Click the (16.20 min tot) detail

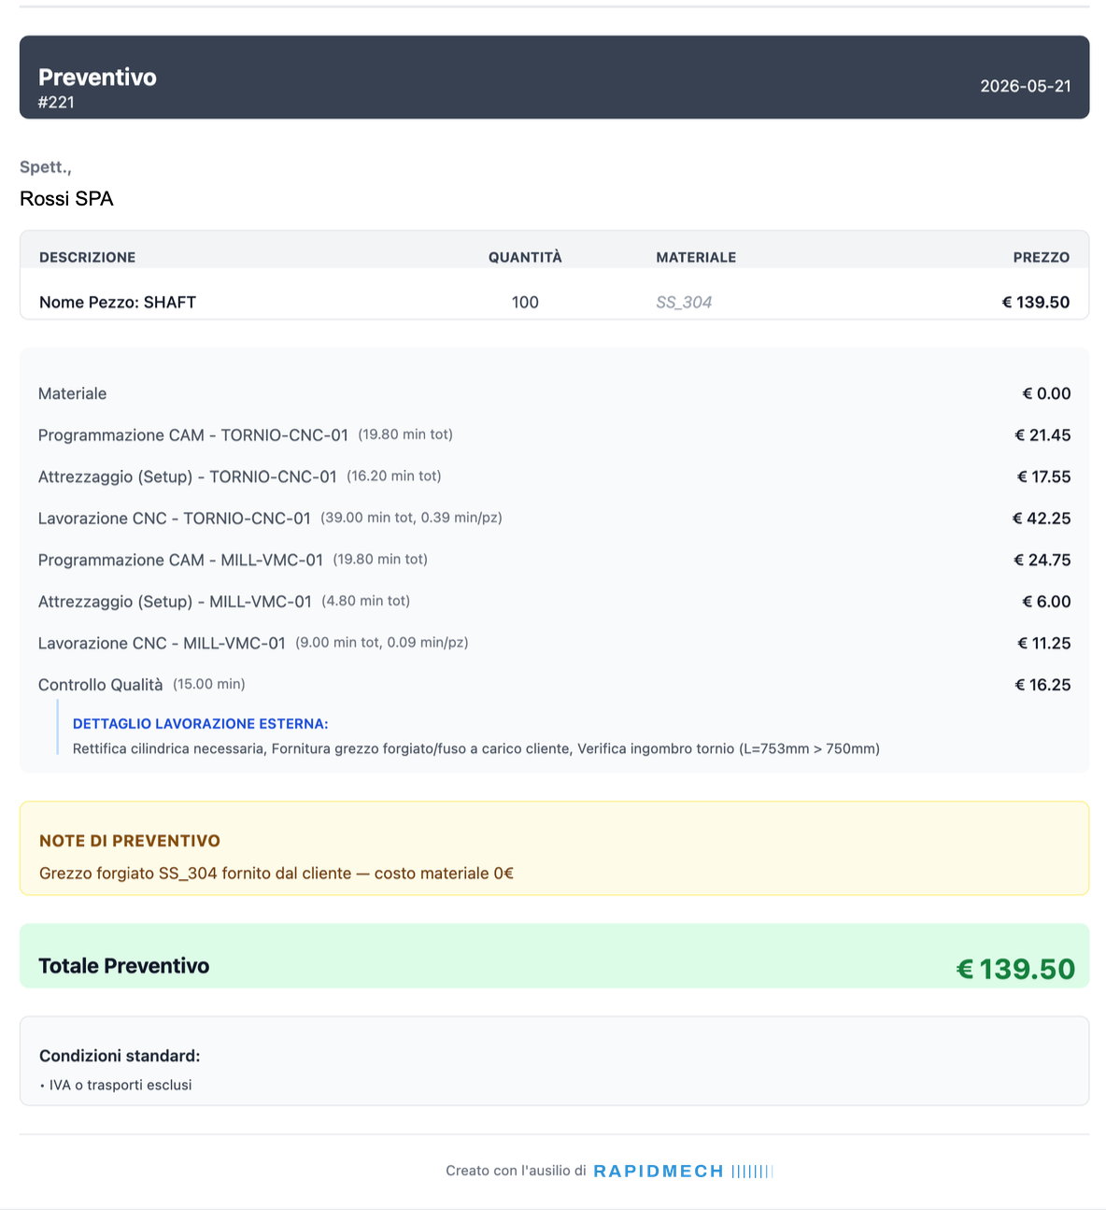pyautogui.click(x=394, y=476)
